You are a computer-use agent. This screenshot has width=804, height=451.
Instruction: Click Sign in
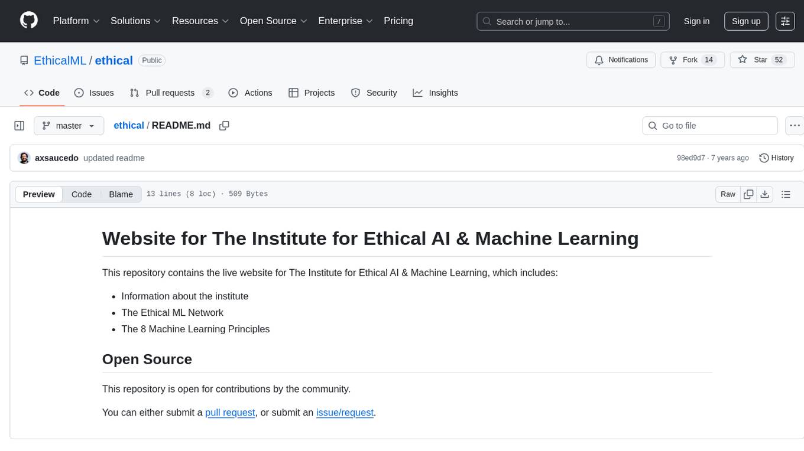tap(696, 21)
